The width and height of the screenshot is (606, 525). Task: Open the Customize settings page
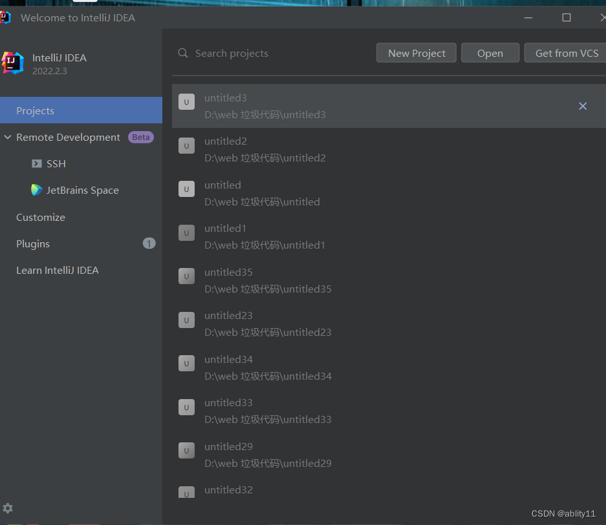coord(41,218)
